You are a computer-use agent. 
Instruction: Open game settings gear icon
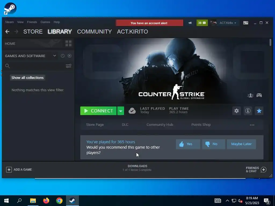tap(237, 111)
